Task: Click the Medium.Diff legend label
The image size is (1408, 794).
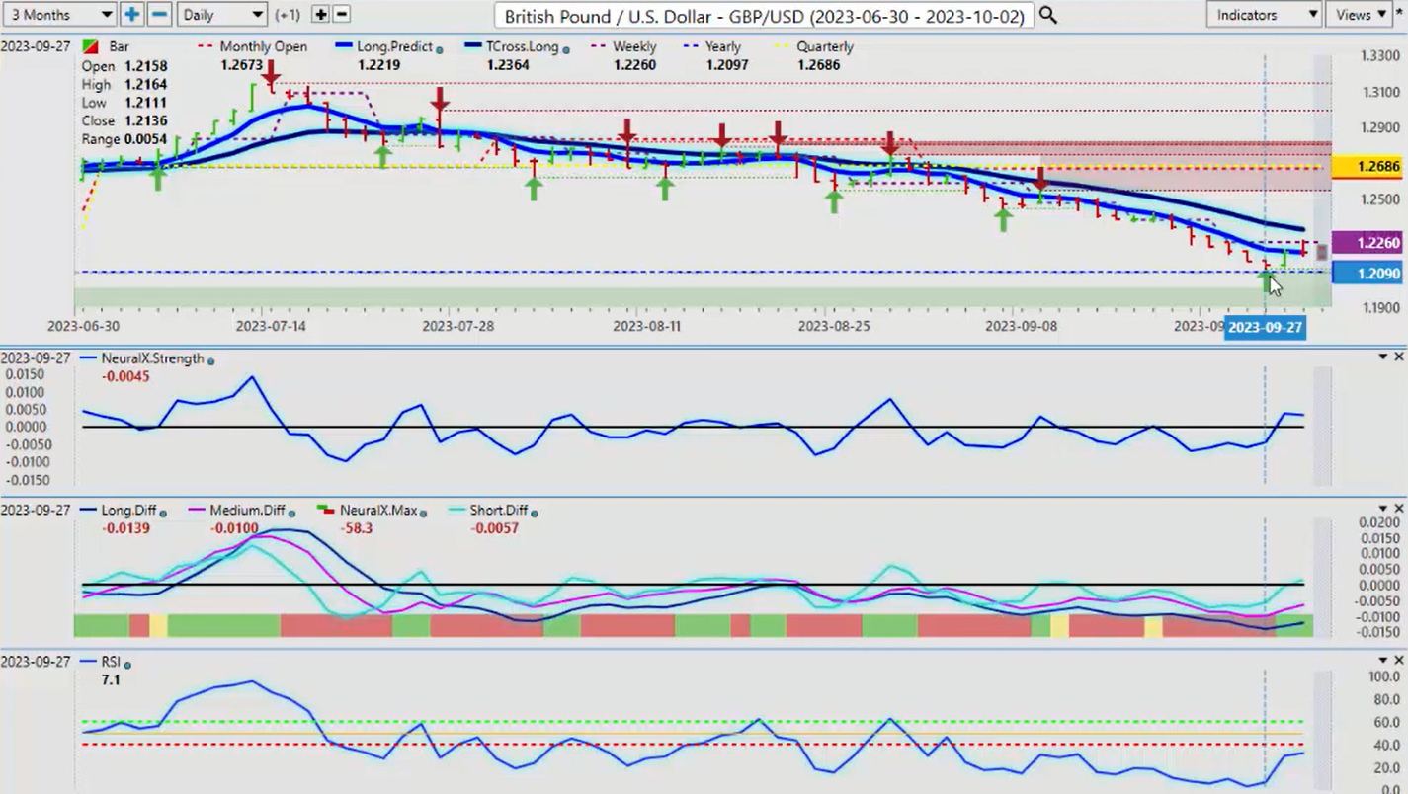Action: (247, 511)
